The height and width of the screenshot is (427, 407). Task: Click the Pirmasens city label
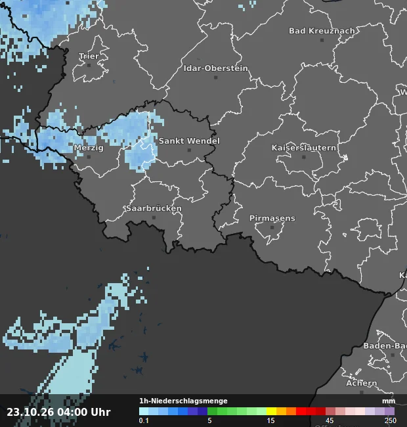[272, 218]
